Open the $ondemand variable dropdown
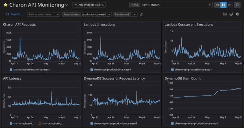The height and width of the screenshot is (128, 244). coord(134,14)
